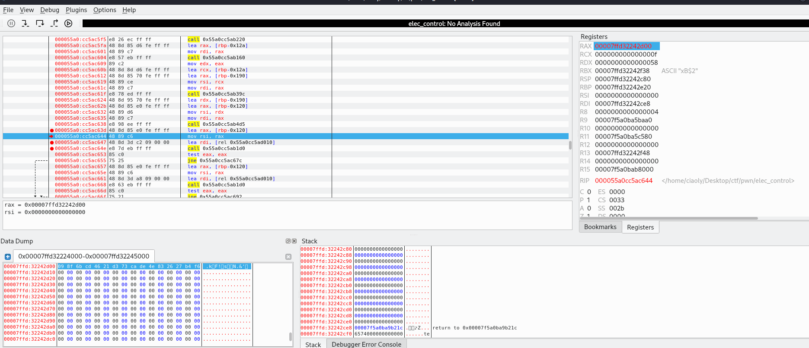Select the 0x00007ffd32224000 memory range tab
This screenshot has height=348, width=809.
coord(84,256)
